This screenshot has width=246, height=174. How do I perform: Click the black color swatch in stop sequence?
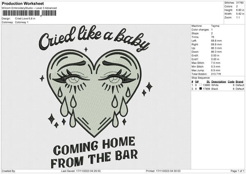click(x=200, y=89)
